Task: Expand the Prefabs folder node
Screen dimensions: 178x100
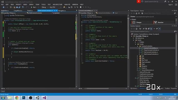Action: 135,42
